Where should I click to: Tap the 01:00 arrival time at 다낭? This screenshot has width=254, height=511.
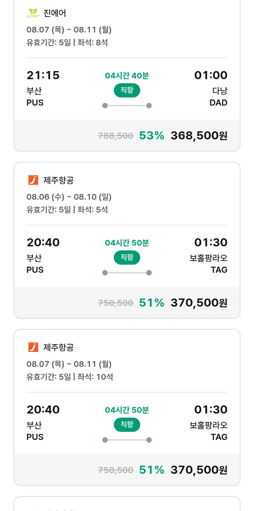(211, 75)
